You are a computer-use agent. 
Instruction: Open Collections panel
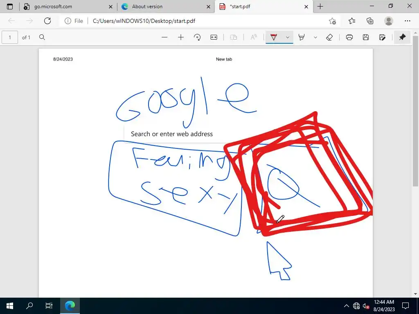pos(370,21)
